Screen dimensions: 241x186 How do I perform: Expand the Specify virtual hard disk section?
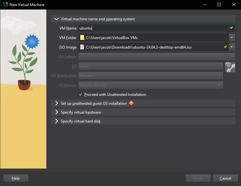57,121
